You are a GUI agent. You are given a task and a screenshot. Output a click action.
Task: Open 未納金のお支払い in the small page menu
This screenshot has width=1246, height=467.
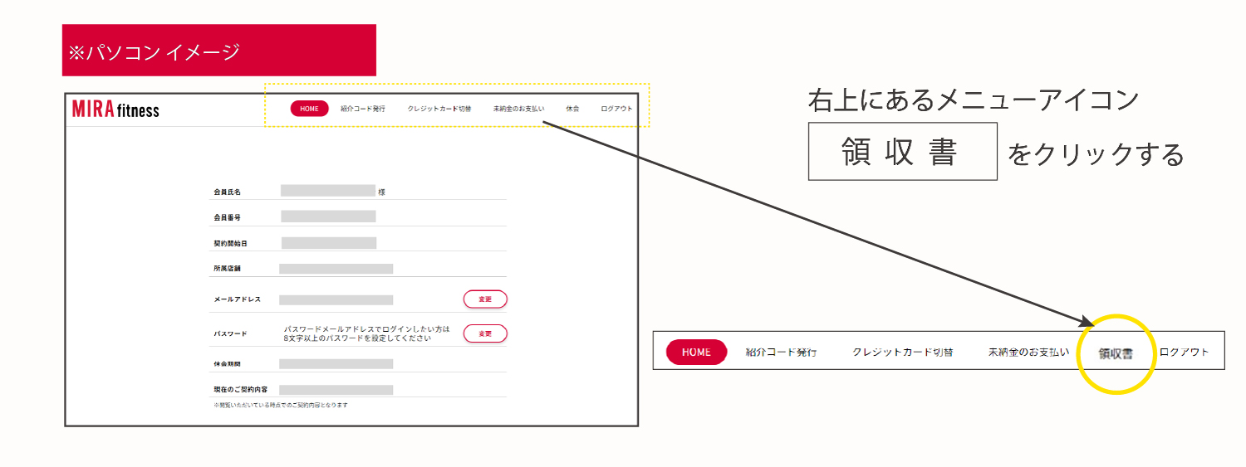[x=518, y=109]
